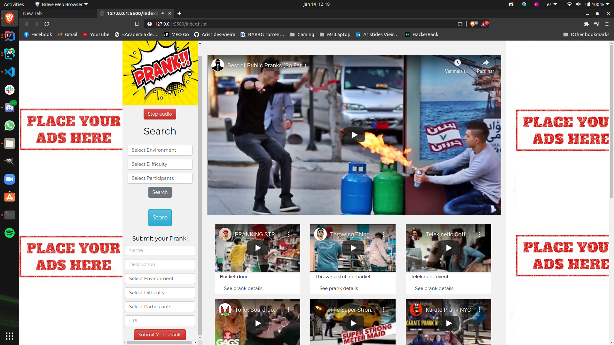Click the blue Store button
The image size is (614, 345).
(160, 218)
